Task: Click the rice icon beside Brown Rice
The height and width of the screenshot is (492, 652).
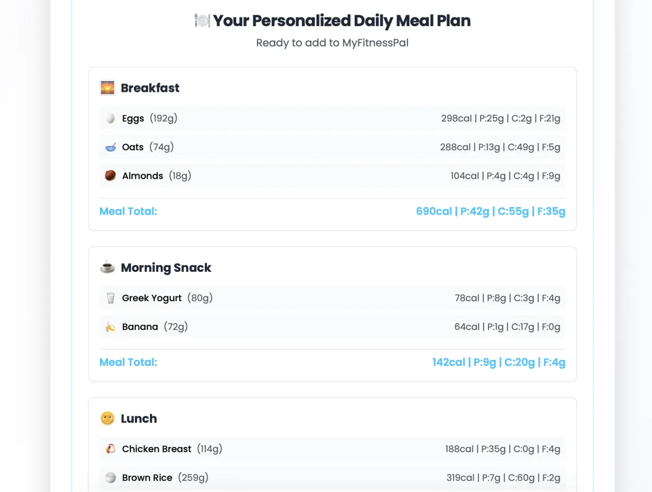Action: [x=110, y=478]
